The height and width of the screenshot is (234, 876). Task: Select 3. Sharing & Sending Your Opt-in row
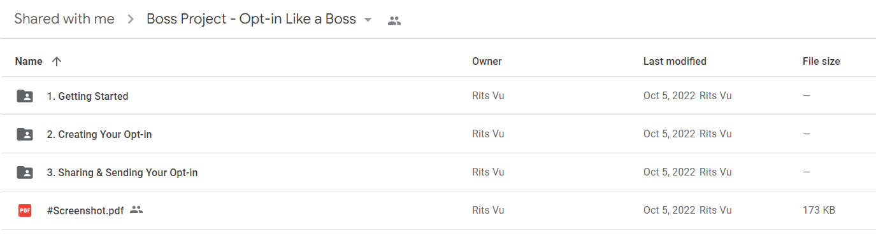(x=438, y=172)
